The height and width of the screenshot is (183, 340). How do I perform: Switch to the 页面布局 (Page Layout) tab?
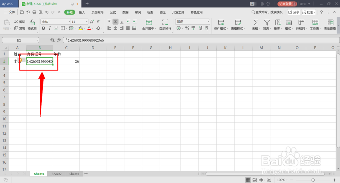pyautogui.click(x=97, y=12)
